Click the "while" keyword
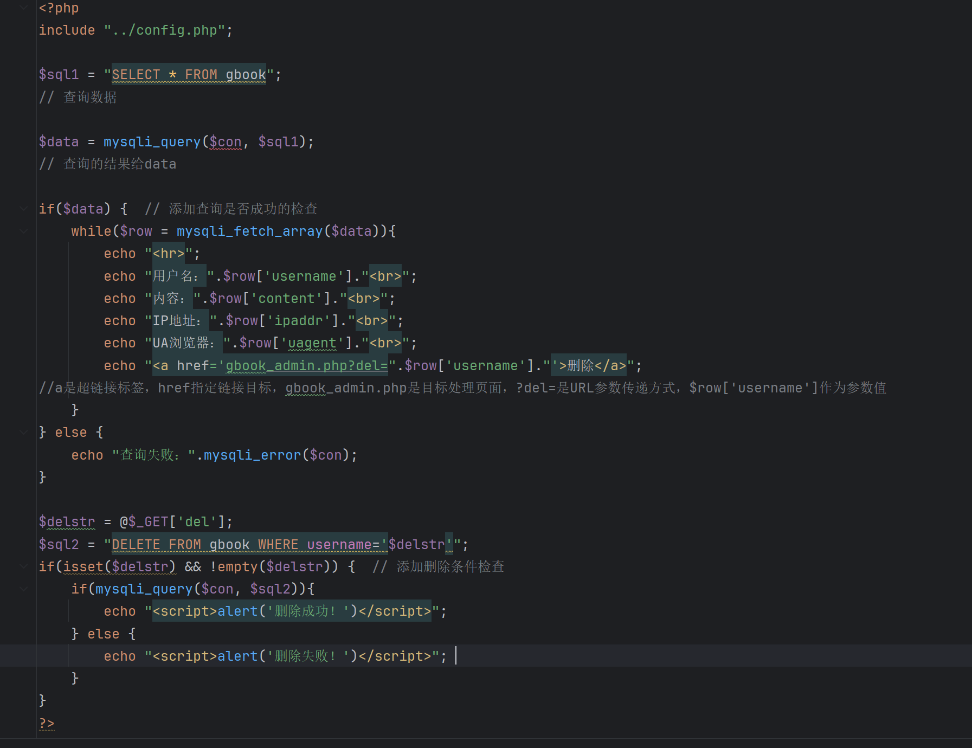 [91, 231]
